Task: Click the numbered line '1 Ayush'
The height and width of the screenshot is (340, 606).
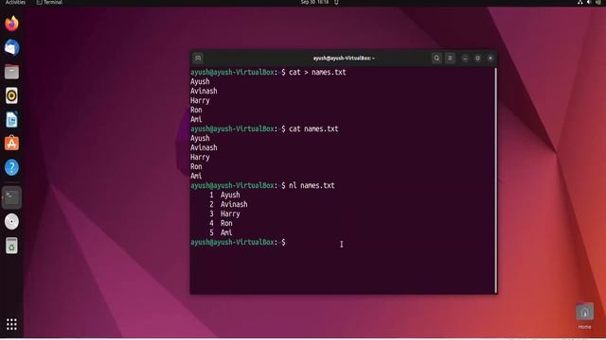Action: (224, 195)
